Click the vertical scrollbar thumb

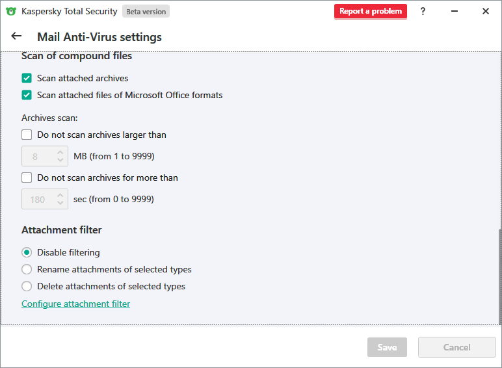499,275
